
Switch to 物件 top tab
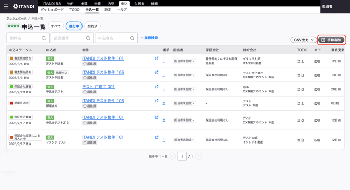[71, 3]
